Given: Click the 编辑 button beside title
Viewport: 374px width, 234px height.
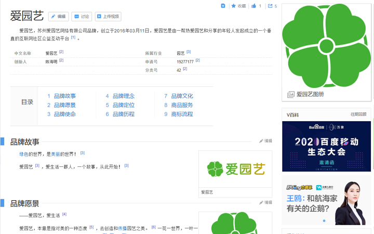Looking at the screenshot, I should point(58,17).
